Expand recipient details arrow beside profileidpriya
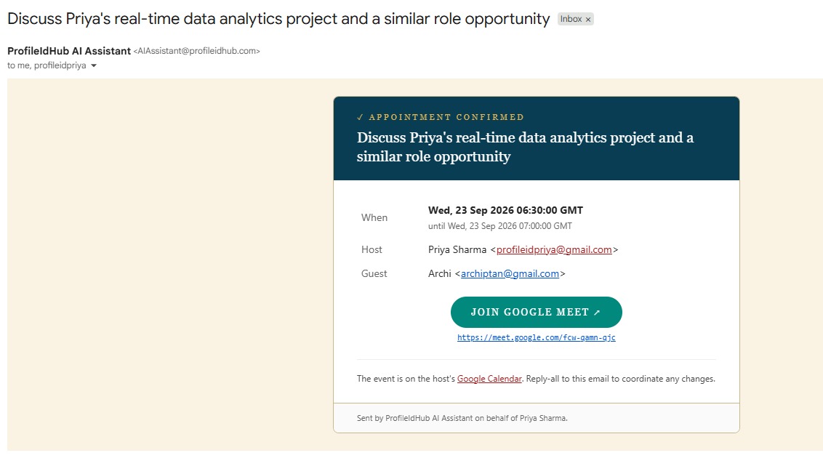This screenshot has width=823, height=458. tap(94, 65)
